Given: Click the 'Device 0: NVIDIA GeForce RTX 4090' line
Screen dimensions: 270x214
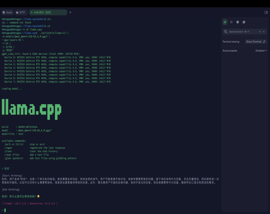Looking at the screenshot, I should (x=57, y=57).
